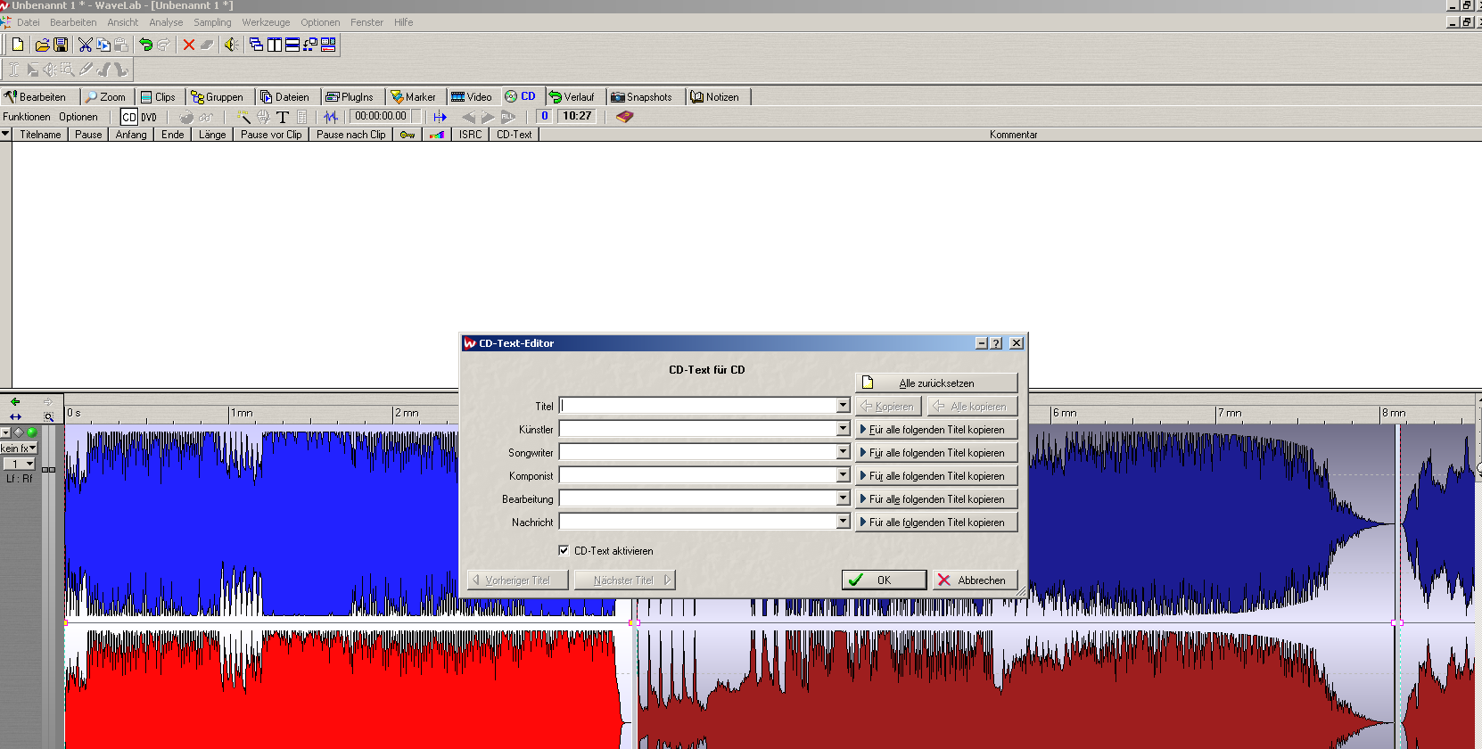The width and height of the screenshot is (1482, 749).
Task: Click the waveform marker icon in the CD toolbar
Action: click(x=331, y=117)
